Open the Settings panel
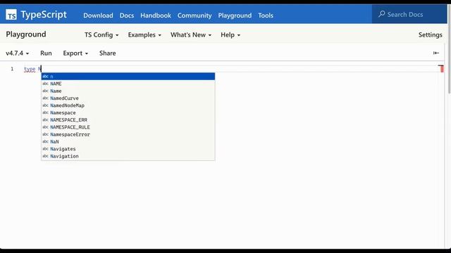 pos(431,35)
